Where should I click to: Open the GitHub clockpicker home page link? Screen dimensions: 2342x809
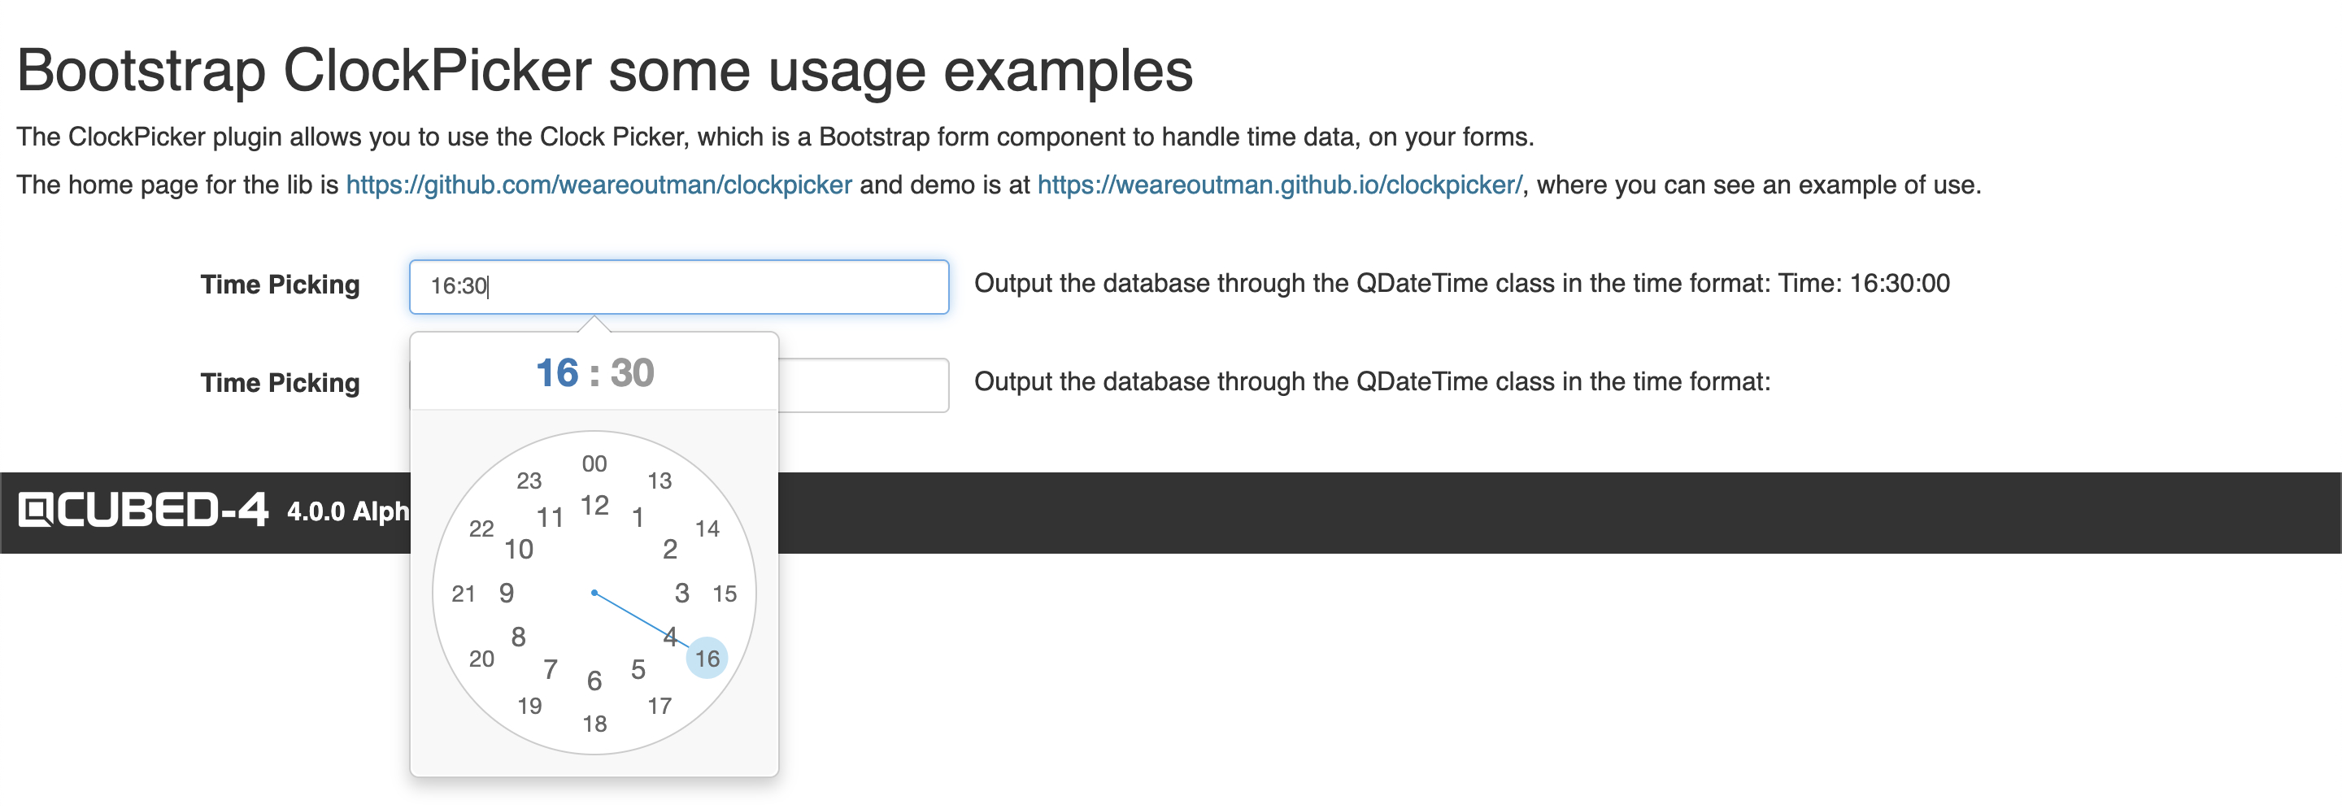pos(599,185)
